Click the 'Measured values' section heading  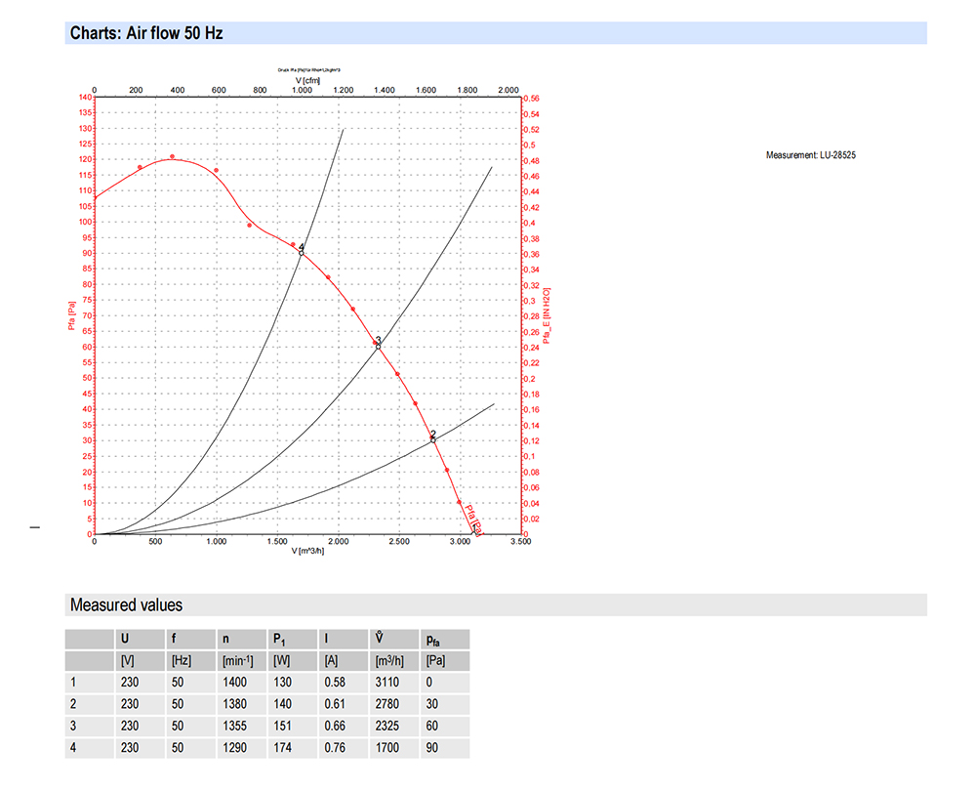(126, 604)
